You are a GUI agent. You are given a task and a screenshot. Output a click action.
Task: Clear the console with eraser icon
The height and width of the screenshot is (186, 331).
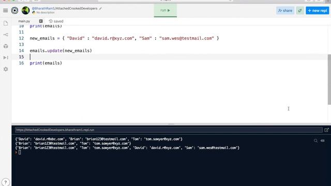point(323,141)
